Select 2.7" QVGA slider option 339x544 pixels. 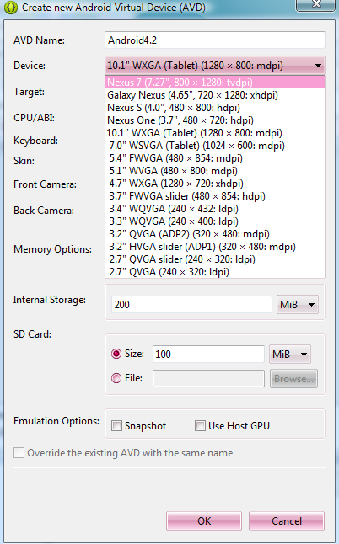tap(215, 259)
